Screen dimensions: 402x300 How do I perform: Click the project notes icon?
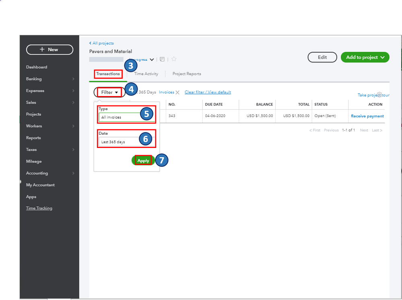[162, 60]
